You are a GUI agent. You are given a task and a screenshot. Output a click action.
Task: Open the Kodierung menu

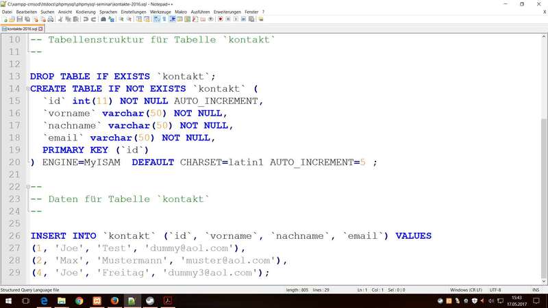coord(86,12)
